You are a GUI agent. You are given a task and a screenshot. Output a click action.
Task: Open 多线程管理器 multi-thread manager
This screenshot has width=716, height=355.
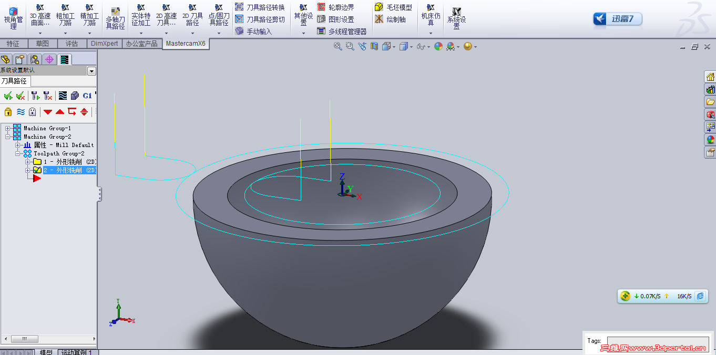342,32
